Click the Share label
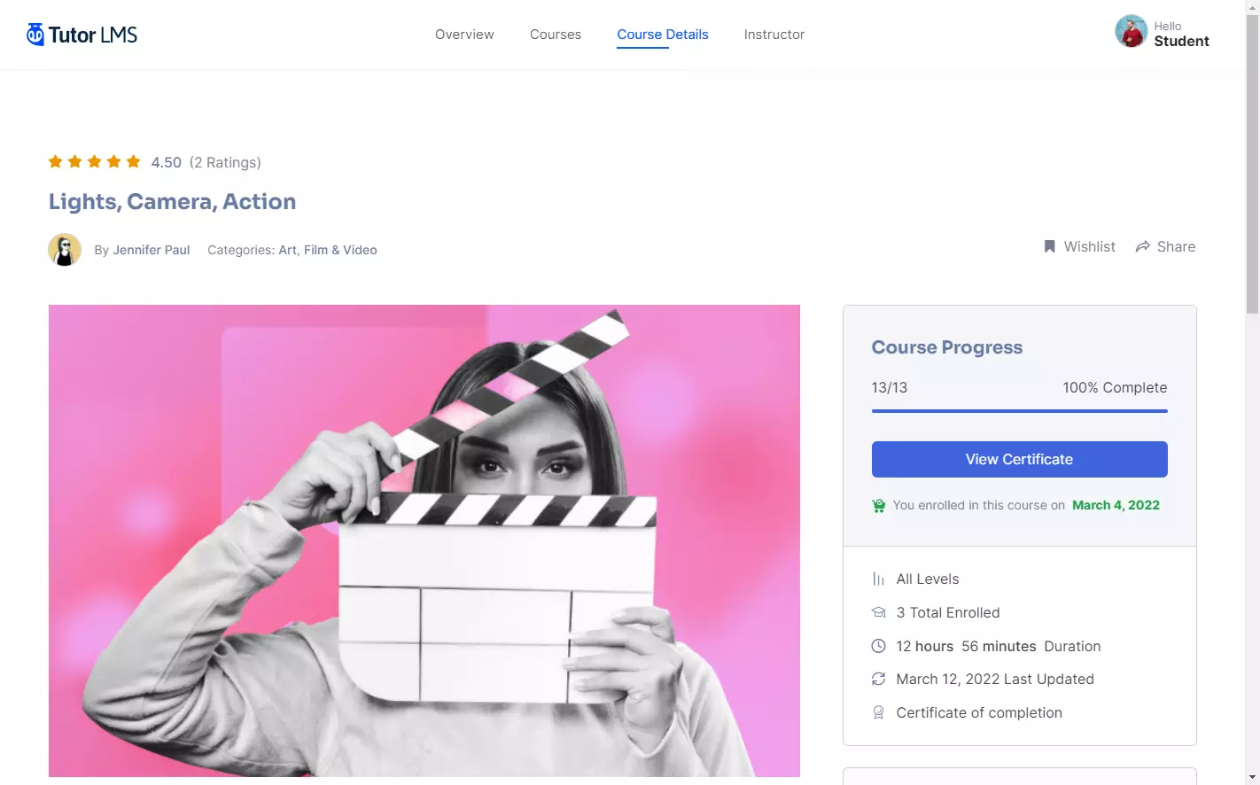The image size is (1260, 785). click(x=1176, y=246)
